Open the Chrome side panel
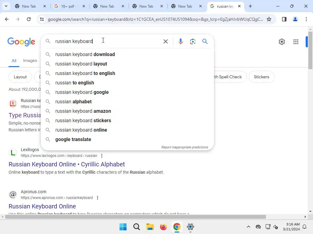313x234 pixels. 284,19
